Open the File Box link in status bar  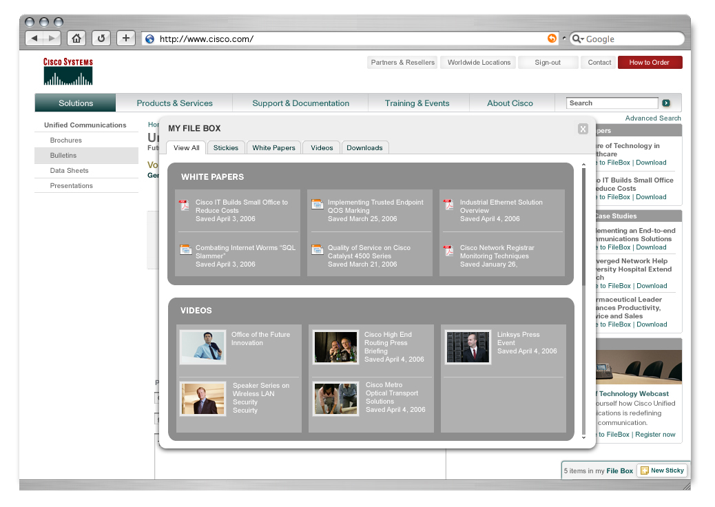[620, 471]
